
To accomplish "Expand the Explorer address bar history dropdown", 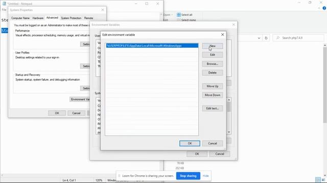I will pyautogui.click(x=259, y=38).
